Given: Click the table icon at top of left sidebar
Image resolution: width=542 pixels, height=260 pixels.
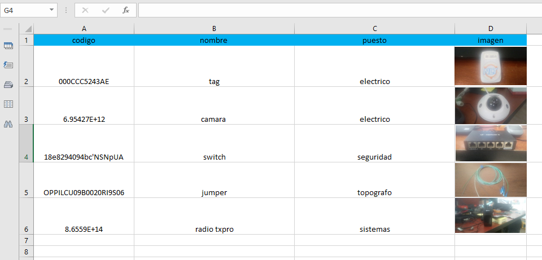Looking at the screenshot, I should point(8,46).
